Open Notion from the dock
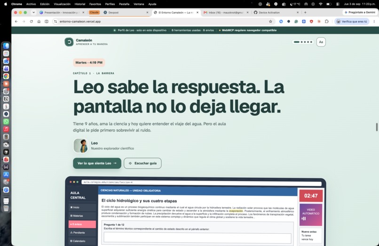This screenshot has height=246, width=379. 6,99
